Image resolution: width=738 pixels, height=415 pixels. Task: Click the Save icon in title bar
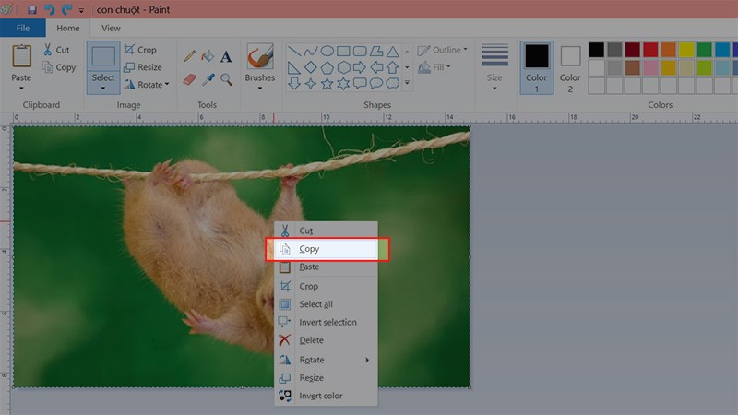(32, 9)
